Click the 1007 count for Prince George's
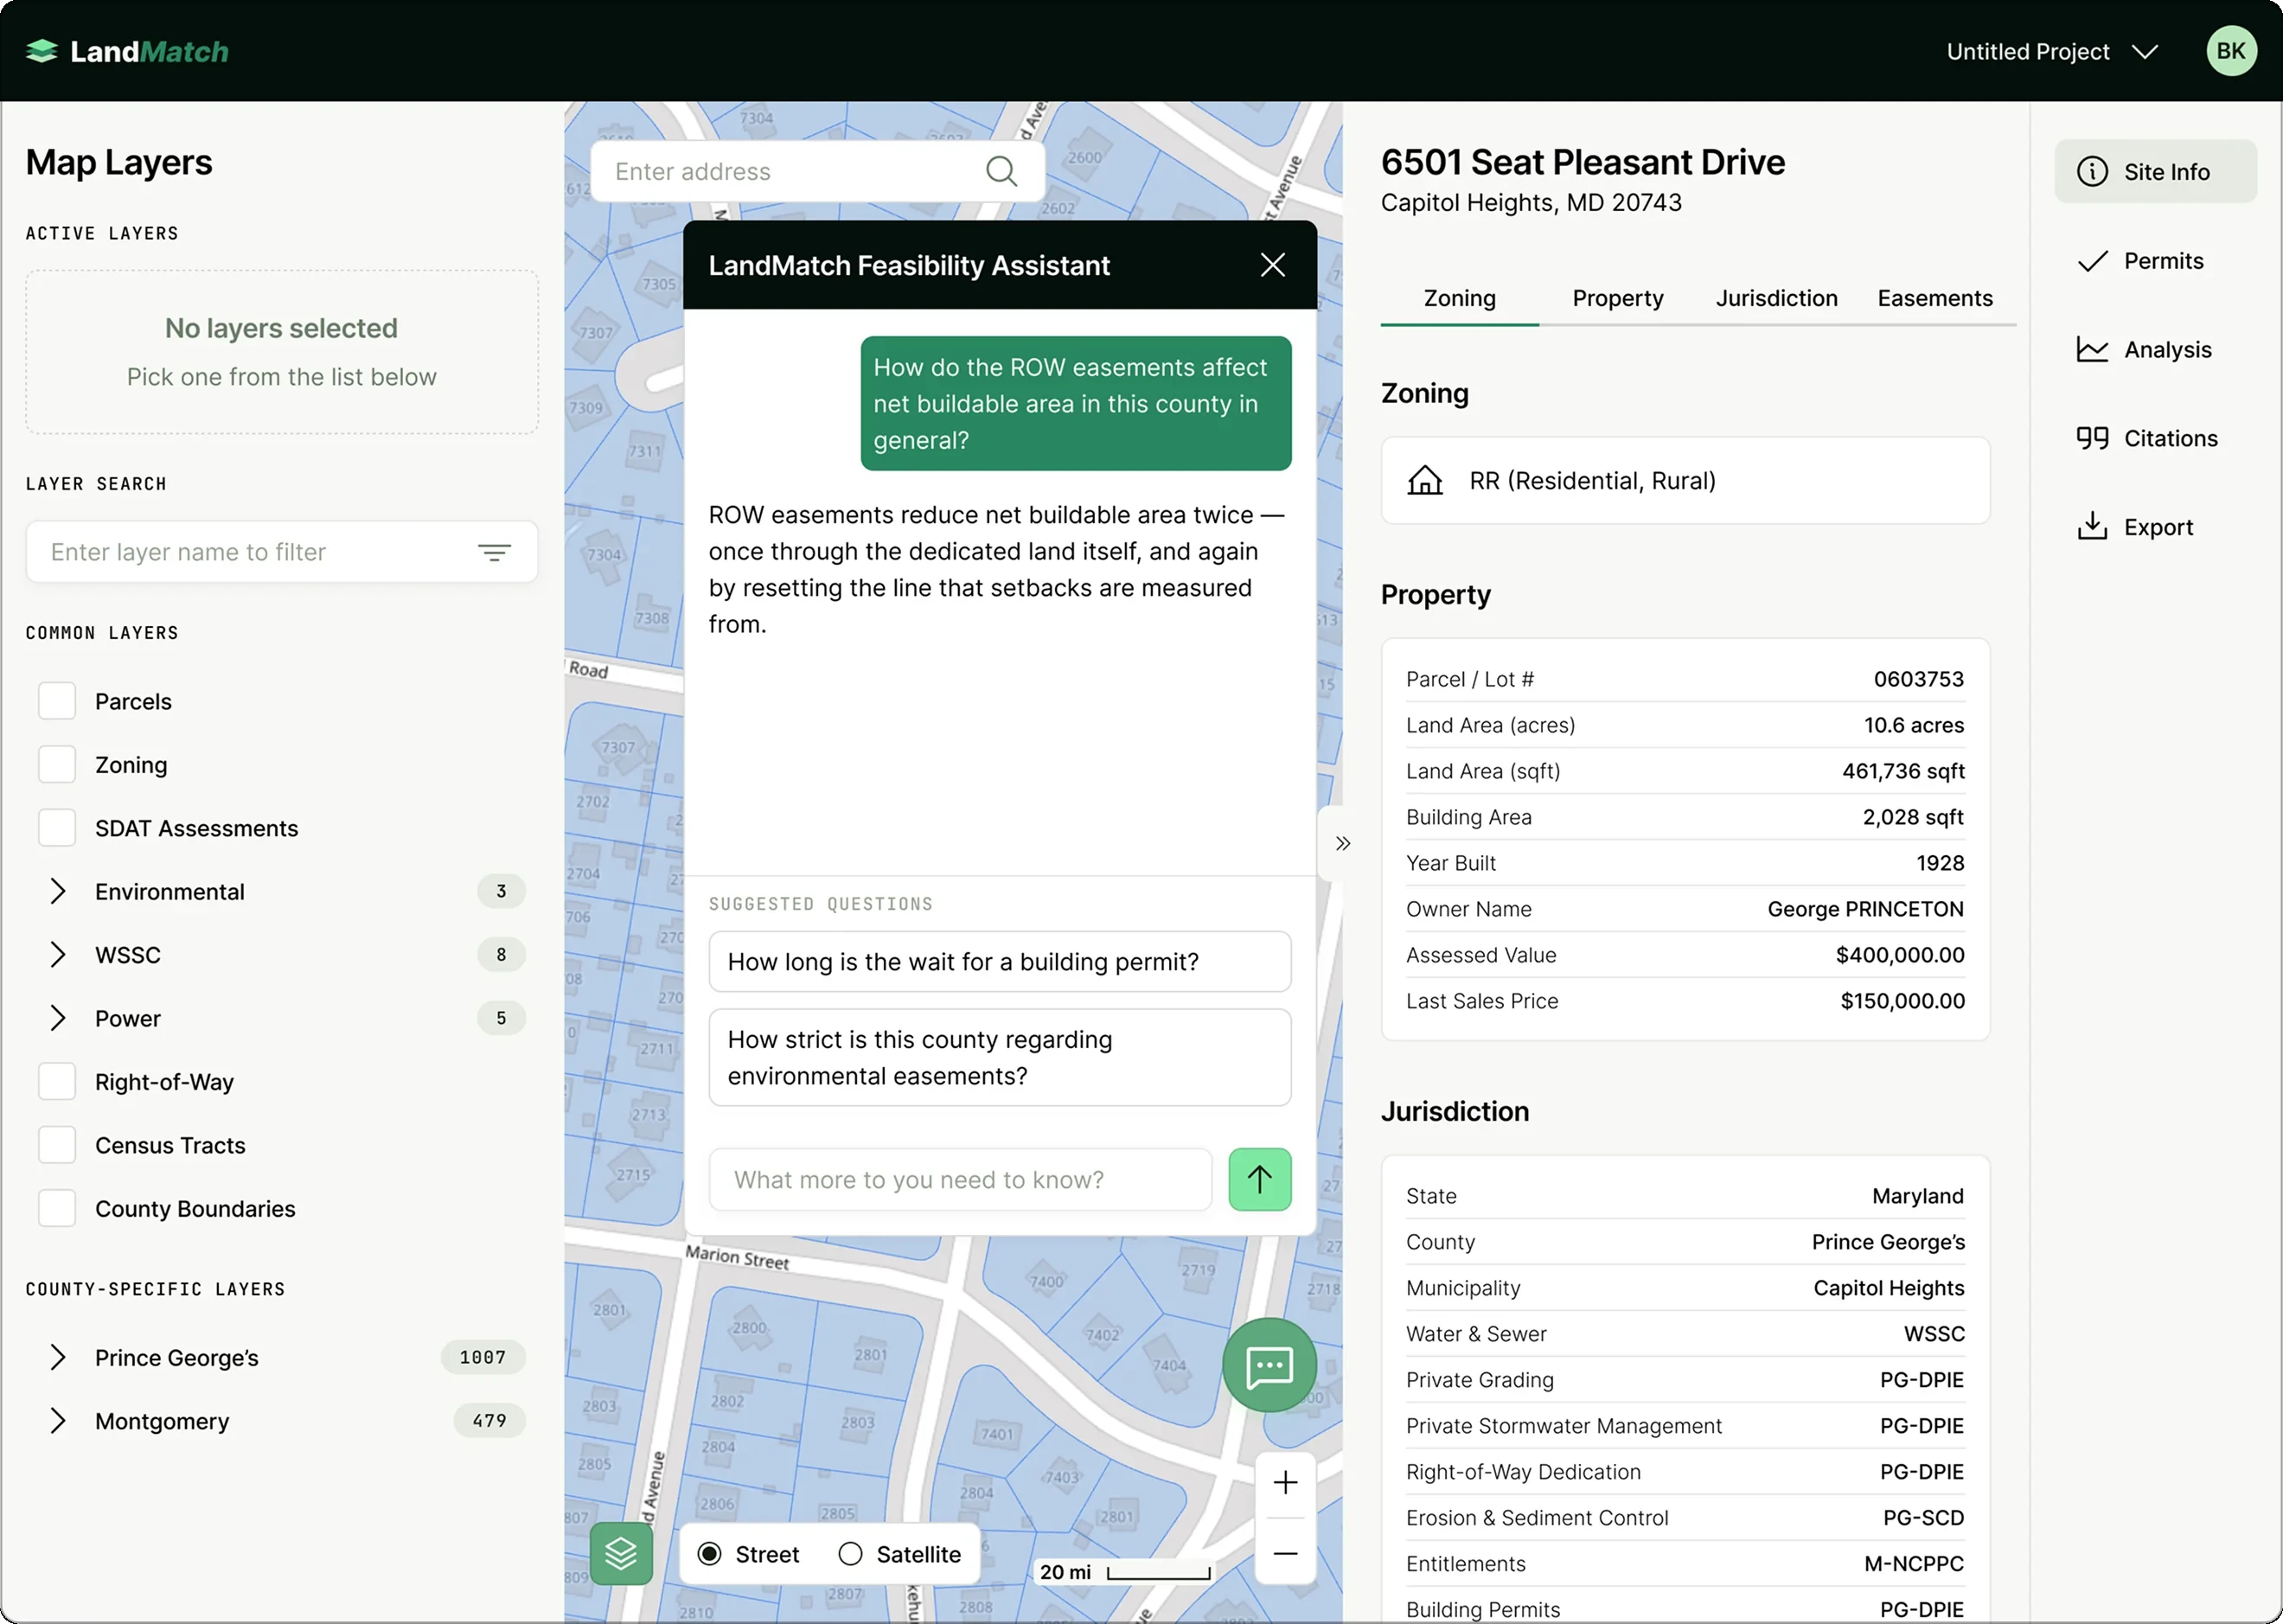This screenshot has height=1624, width=2283. [483, 1357]
